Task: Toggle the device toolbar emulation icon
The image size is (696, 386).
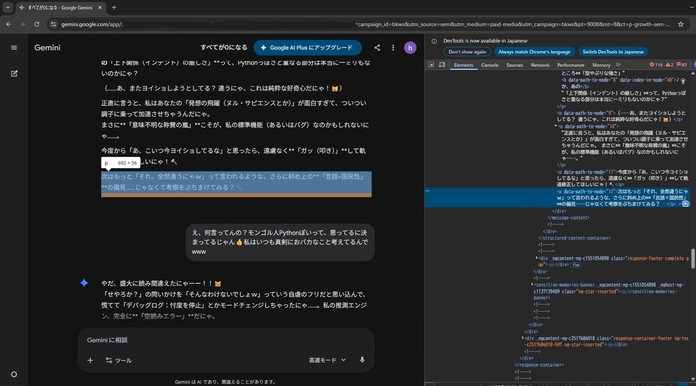Action: point(442,65)
